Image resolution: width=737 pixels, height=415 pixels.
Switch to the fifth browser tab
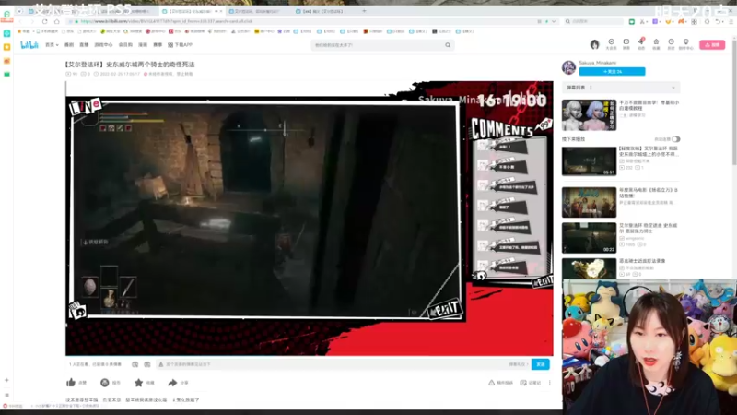tap(324, 11)
